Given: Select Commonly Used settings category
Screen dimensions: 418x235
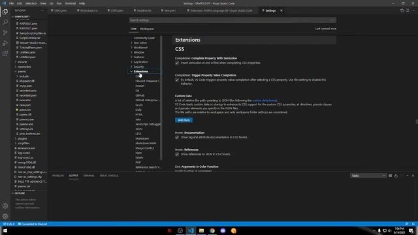Looking at the screenshot, I should pos(144,38).
